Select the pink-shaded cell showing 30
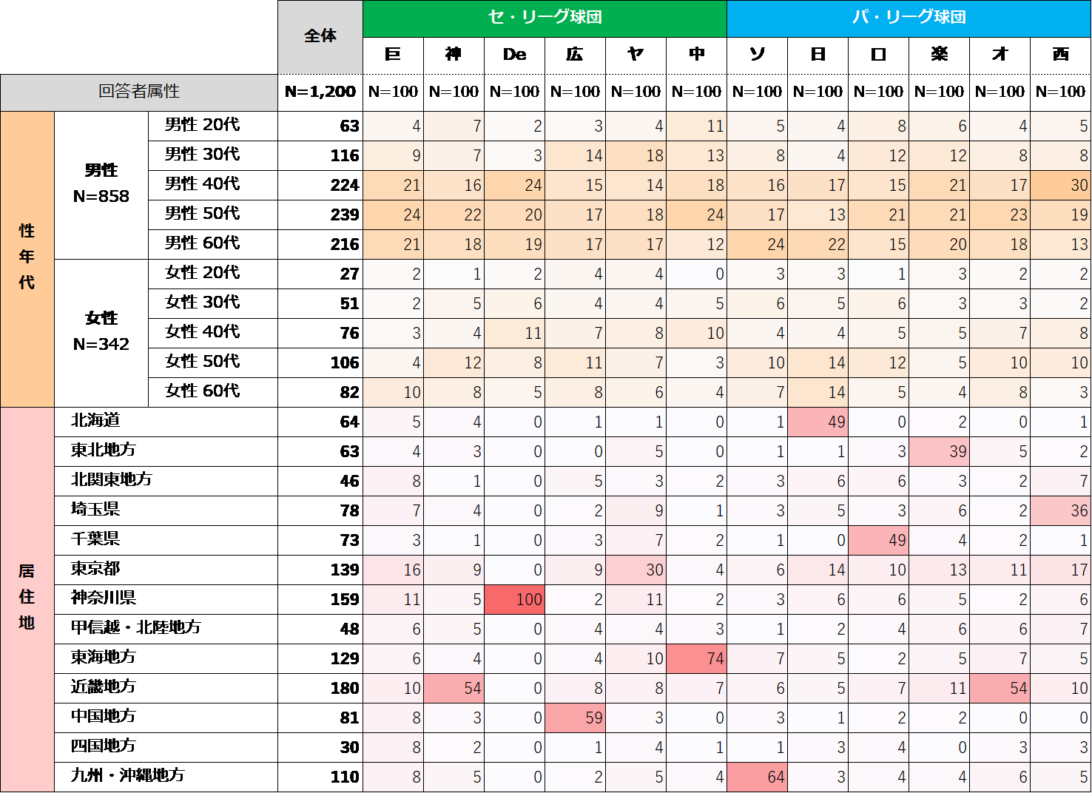This screenshot has height=793, width=1092. tap(636, 570)
